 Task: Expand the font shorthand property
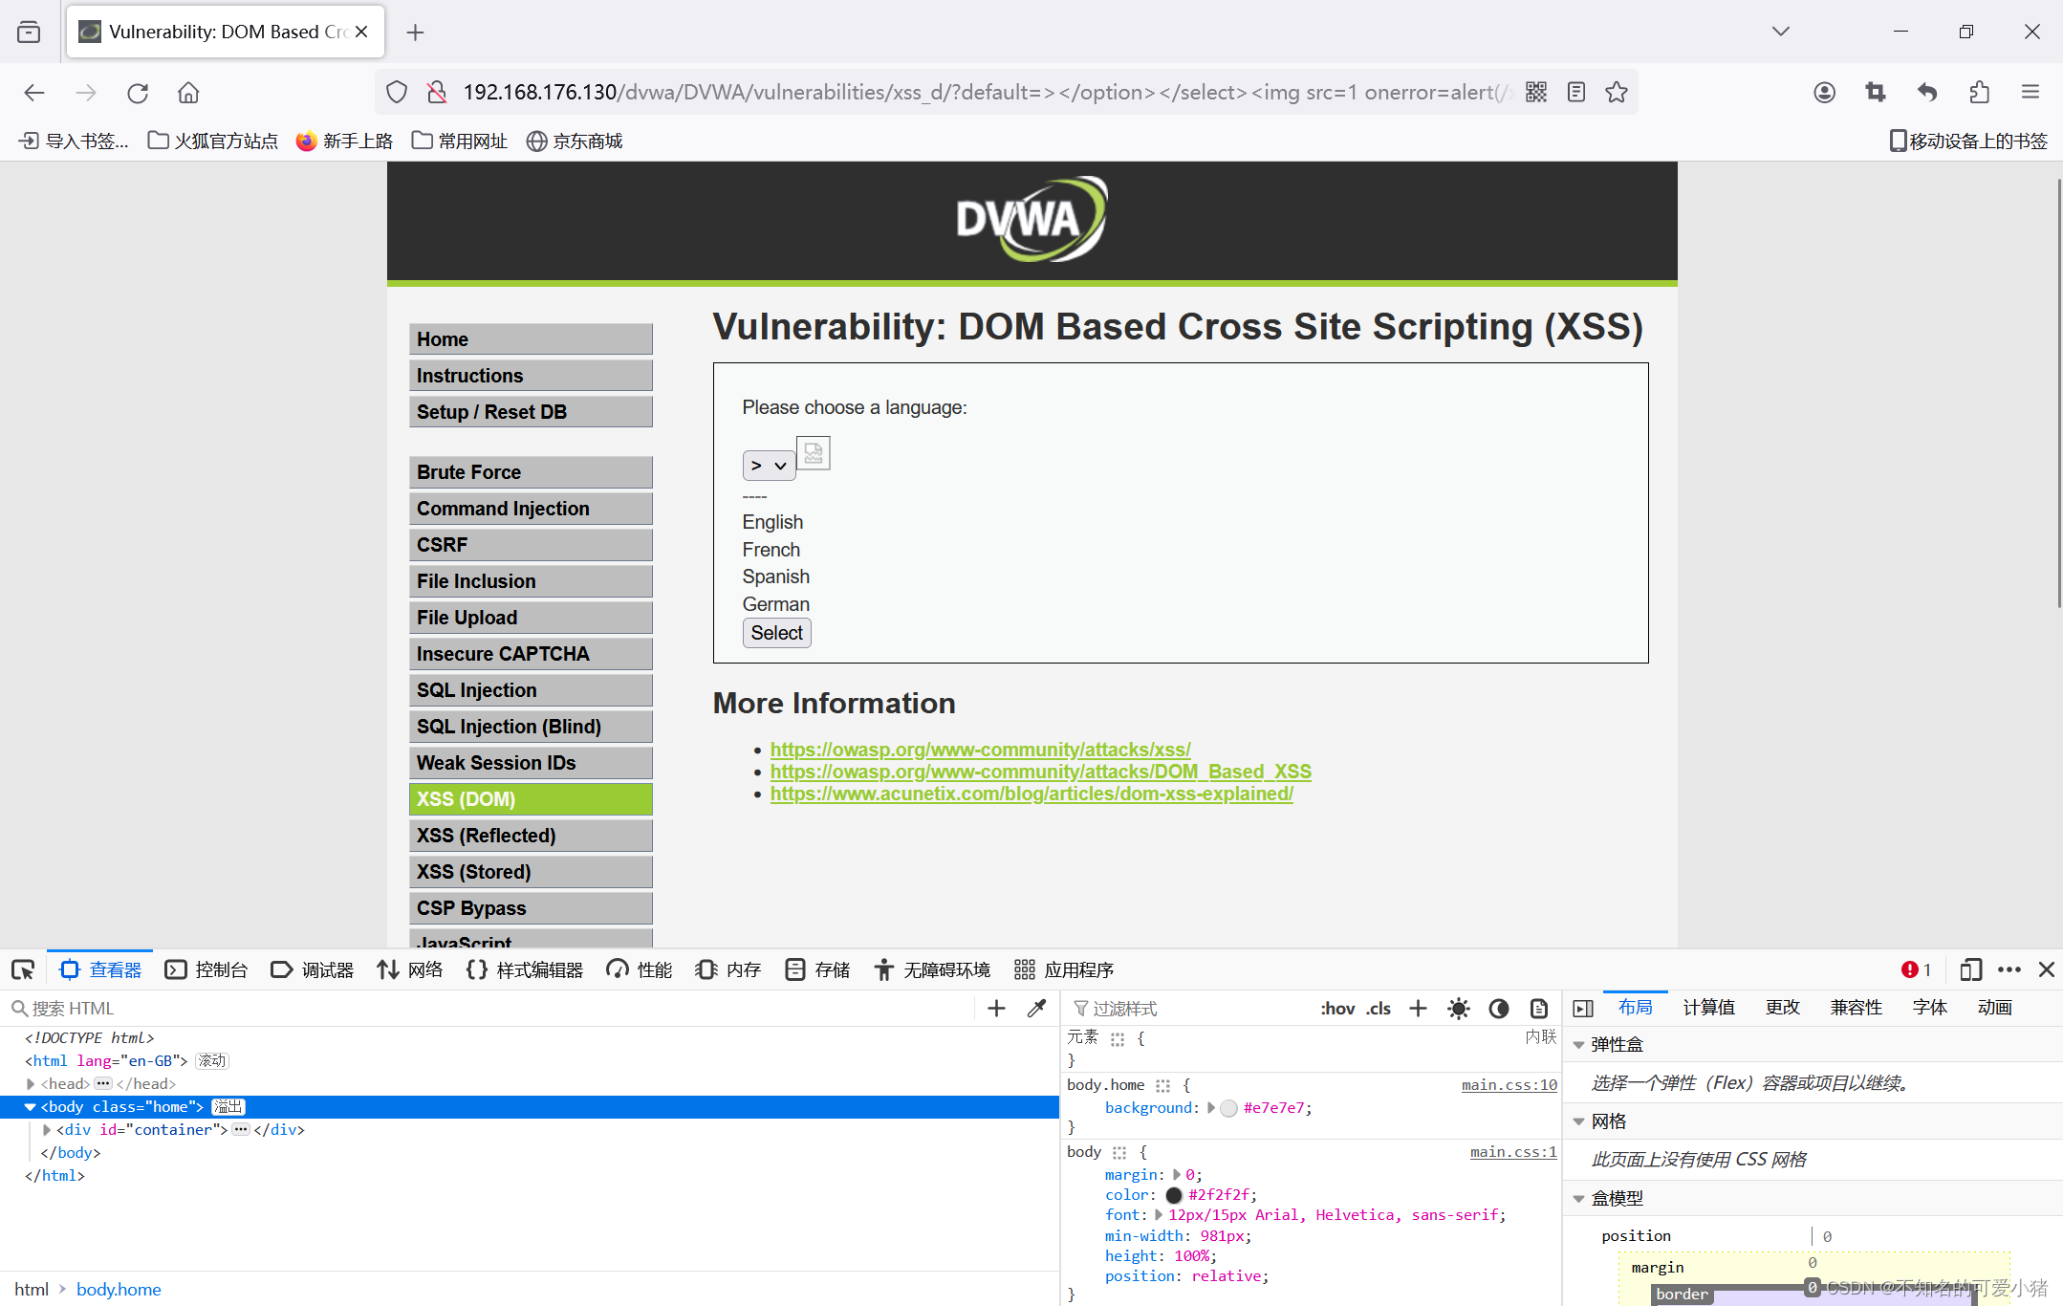coord(1159,1214)
